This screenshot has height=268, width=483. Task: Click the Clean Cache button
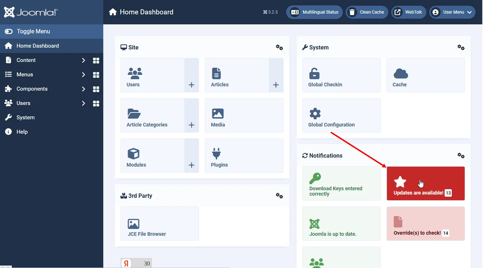coord(367,12)
